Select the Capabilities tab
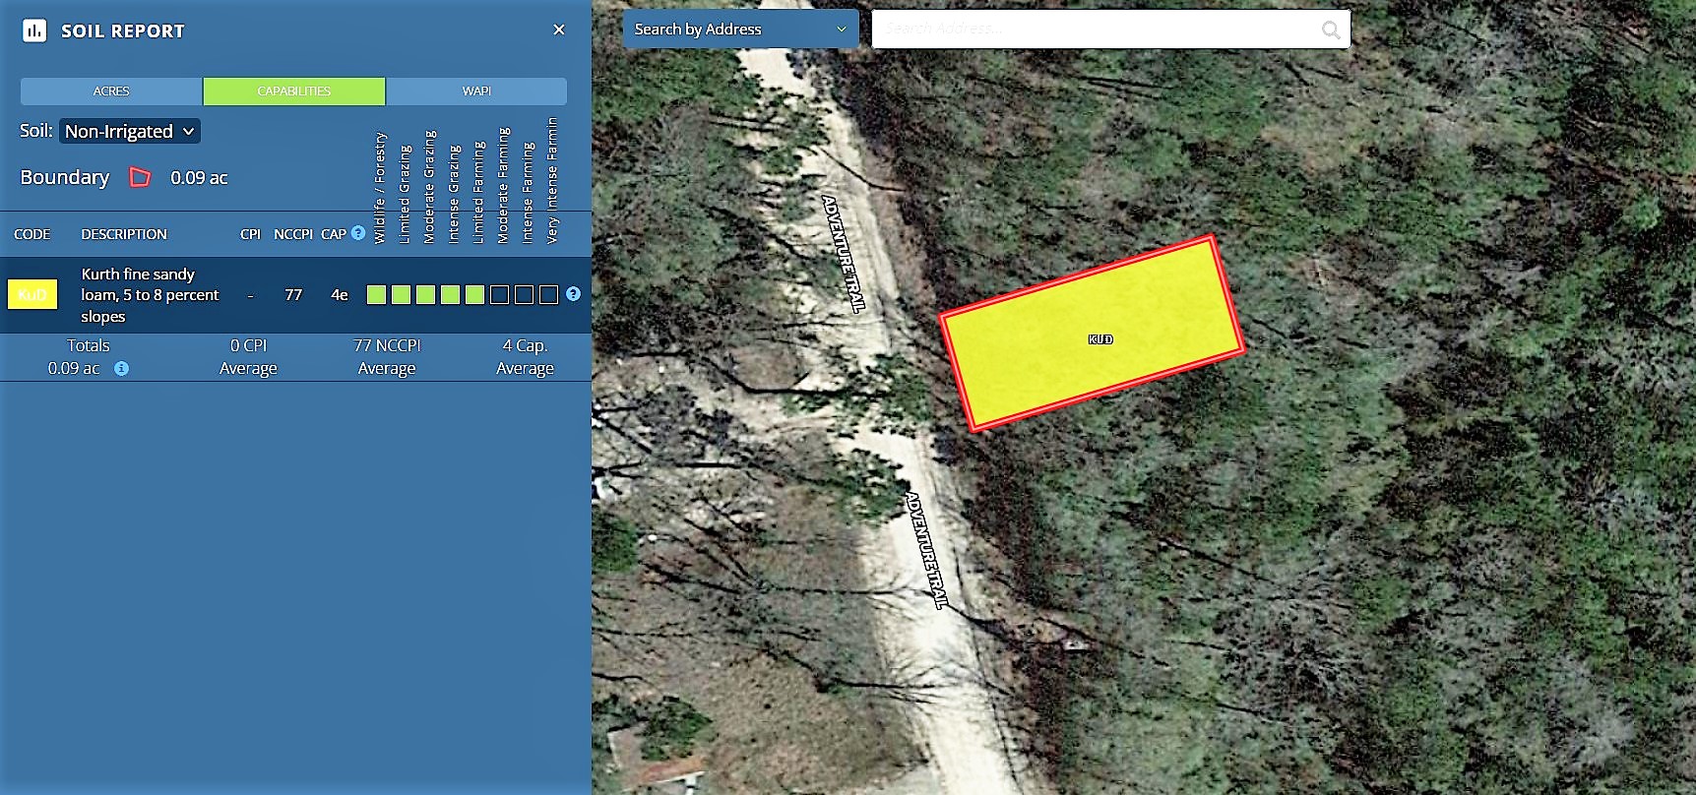This screenshot has width=1696, height=795. click(293, 91)
